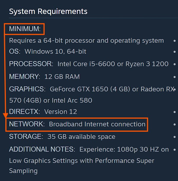Select the PROCESSOR Intel Core i5-6600 text
This screenshot has height=181, width=178.
89,64
